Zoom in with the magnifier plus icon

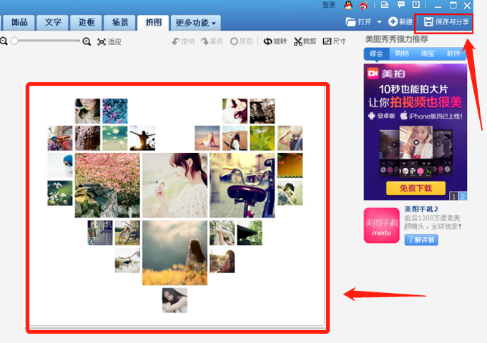87,41
